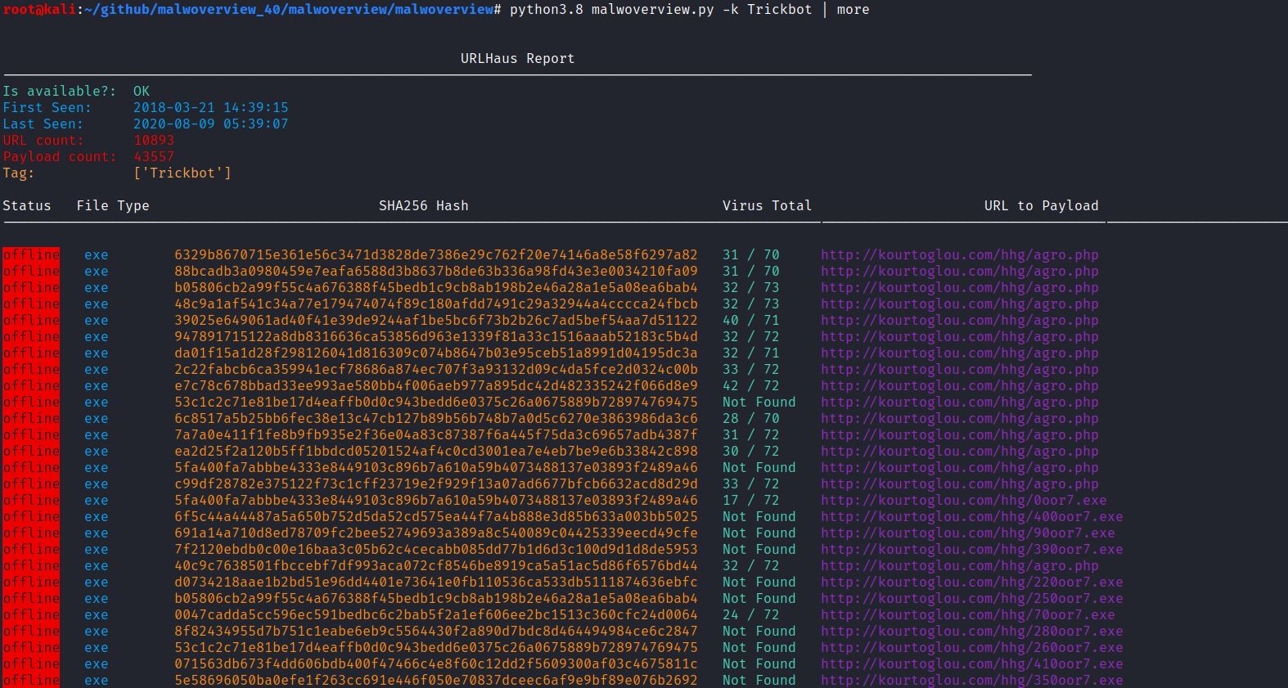Select hash starting with '39025e649061ad40'
This screenshot has height=688, width=1288.
[435, 321]
